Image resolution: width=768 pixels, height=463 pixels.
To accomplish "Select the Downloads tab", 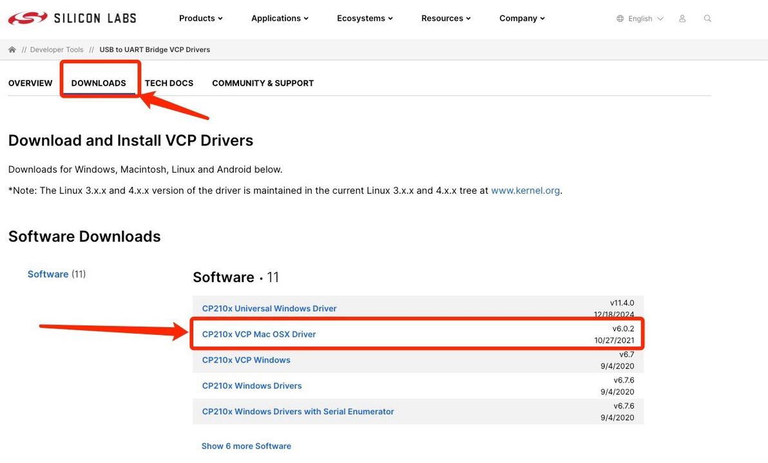I will pyautogui.click(x=99, y=83).
